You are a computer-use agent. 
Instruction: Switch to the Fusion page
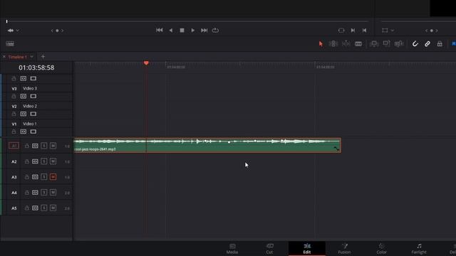(x=344, y=249)
